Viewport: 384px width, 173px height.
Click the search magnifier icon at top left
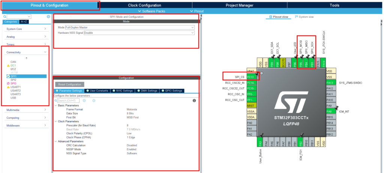[5, 16]
